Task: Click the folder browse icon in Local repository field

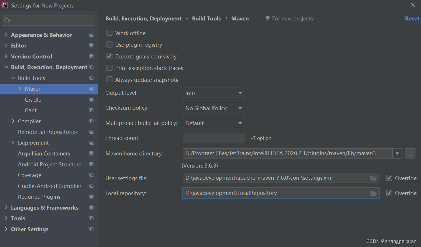Action: click(x=373, y=193)
